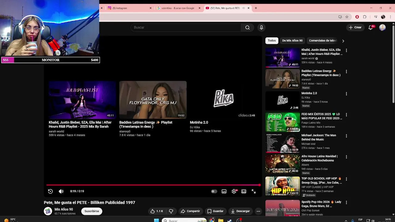Click the Crear button
Image resolution: width=395 pixels, height=222 pixels.
pyautogui.click(x=355, y=27)
